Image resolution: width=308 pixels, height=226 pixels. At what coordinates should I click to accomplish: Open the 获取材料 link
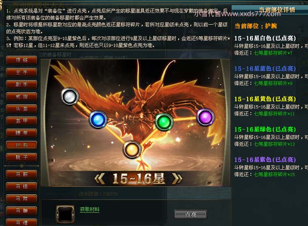click(90, 209)
